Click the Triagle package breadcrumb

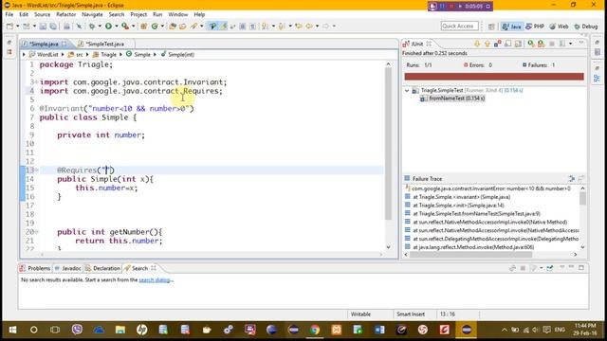[x=104, y=55]
